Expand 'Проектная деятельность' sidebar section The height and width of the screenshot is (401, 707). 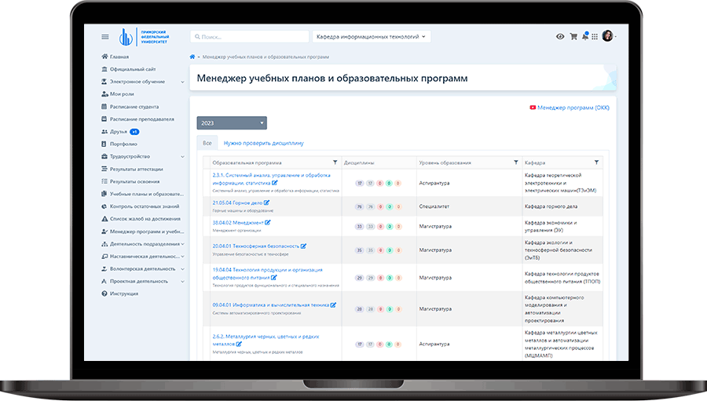point(142,281)
